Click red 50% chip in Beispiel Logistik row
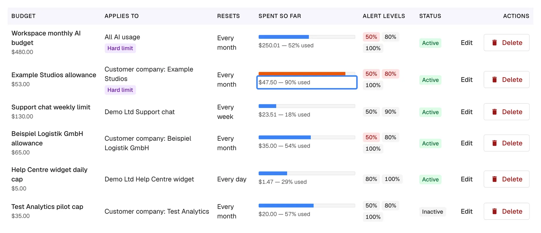 tap(371, 137)
